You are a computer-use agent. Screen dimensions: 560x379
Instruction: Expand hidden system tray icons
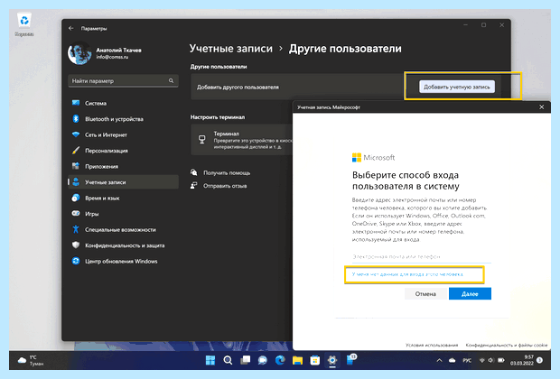439,360
